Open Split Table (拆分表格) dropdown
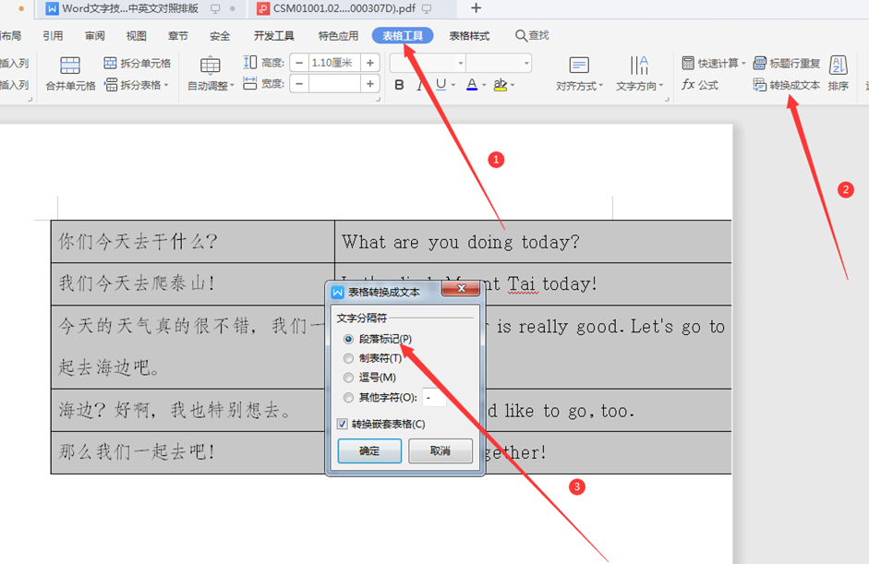This screenshot has height=564, width=869. [137, 85]
